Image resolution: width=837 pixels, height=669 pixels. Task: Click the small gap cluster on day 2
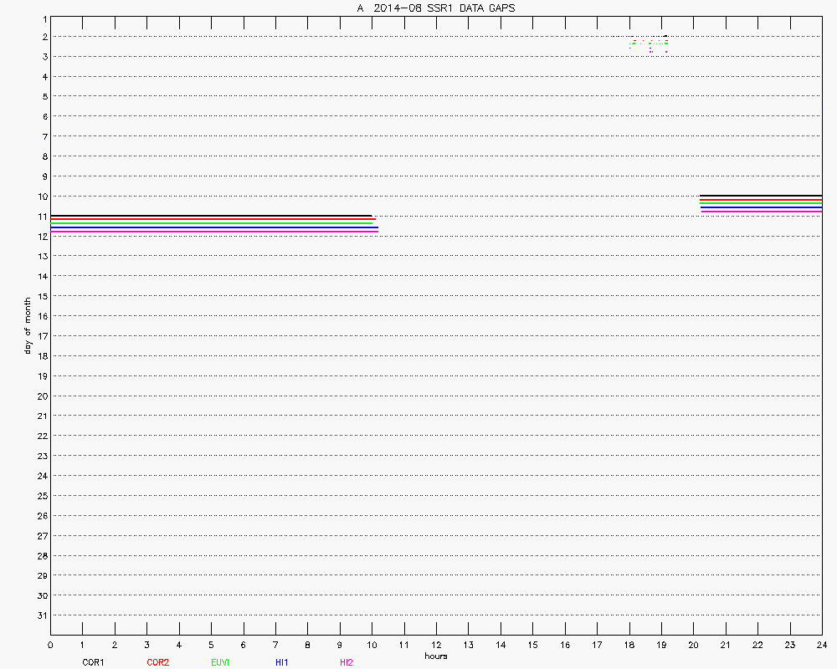pyautogui.click(x=649, y=43)
